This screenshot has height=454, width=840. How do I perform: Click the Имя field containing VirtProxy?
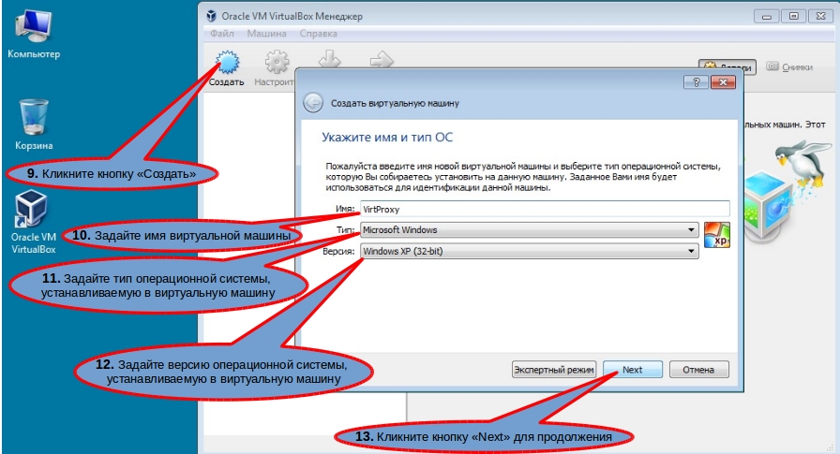pos(545,209)
